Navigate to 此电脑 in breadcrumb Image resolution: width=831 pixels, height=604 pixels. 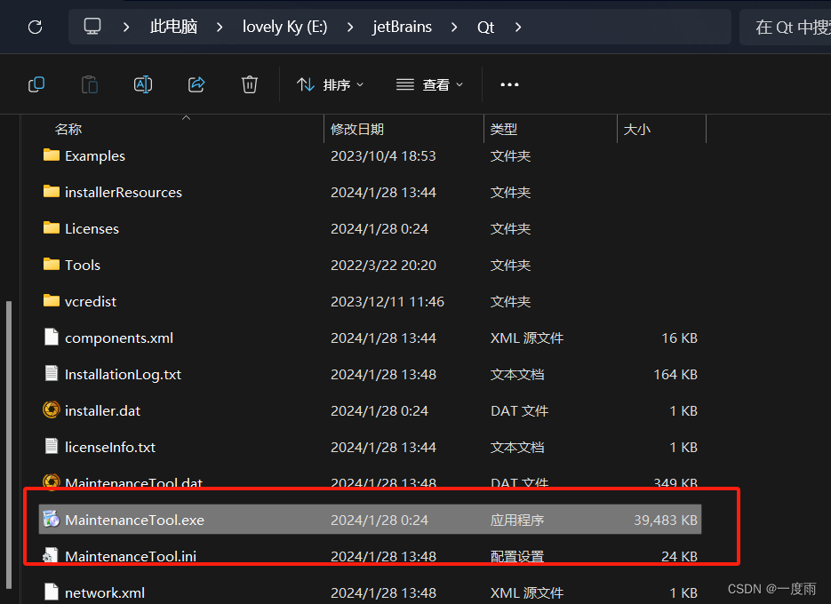(173, 27)
